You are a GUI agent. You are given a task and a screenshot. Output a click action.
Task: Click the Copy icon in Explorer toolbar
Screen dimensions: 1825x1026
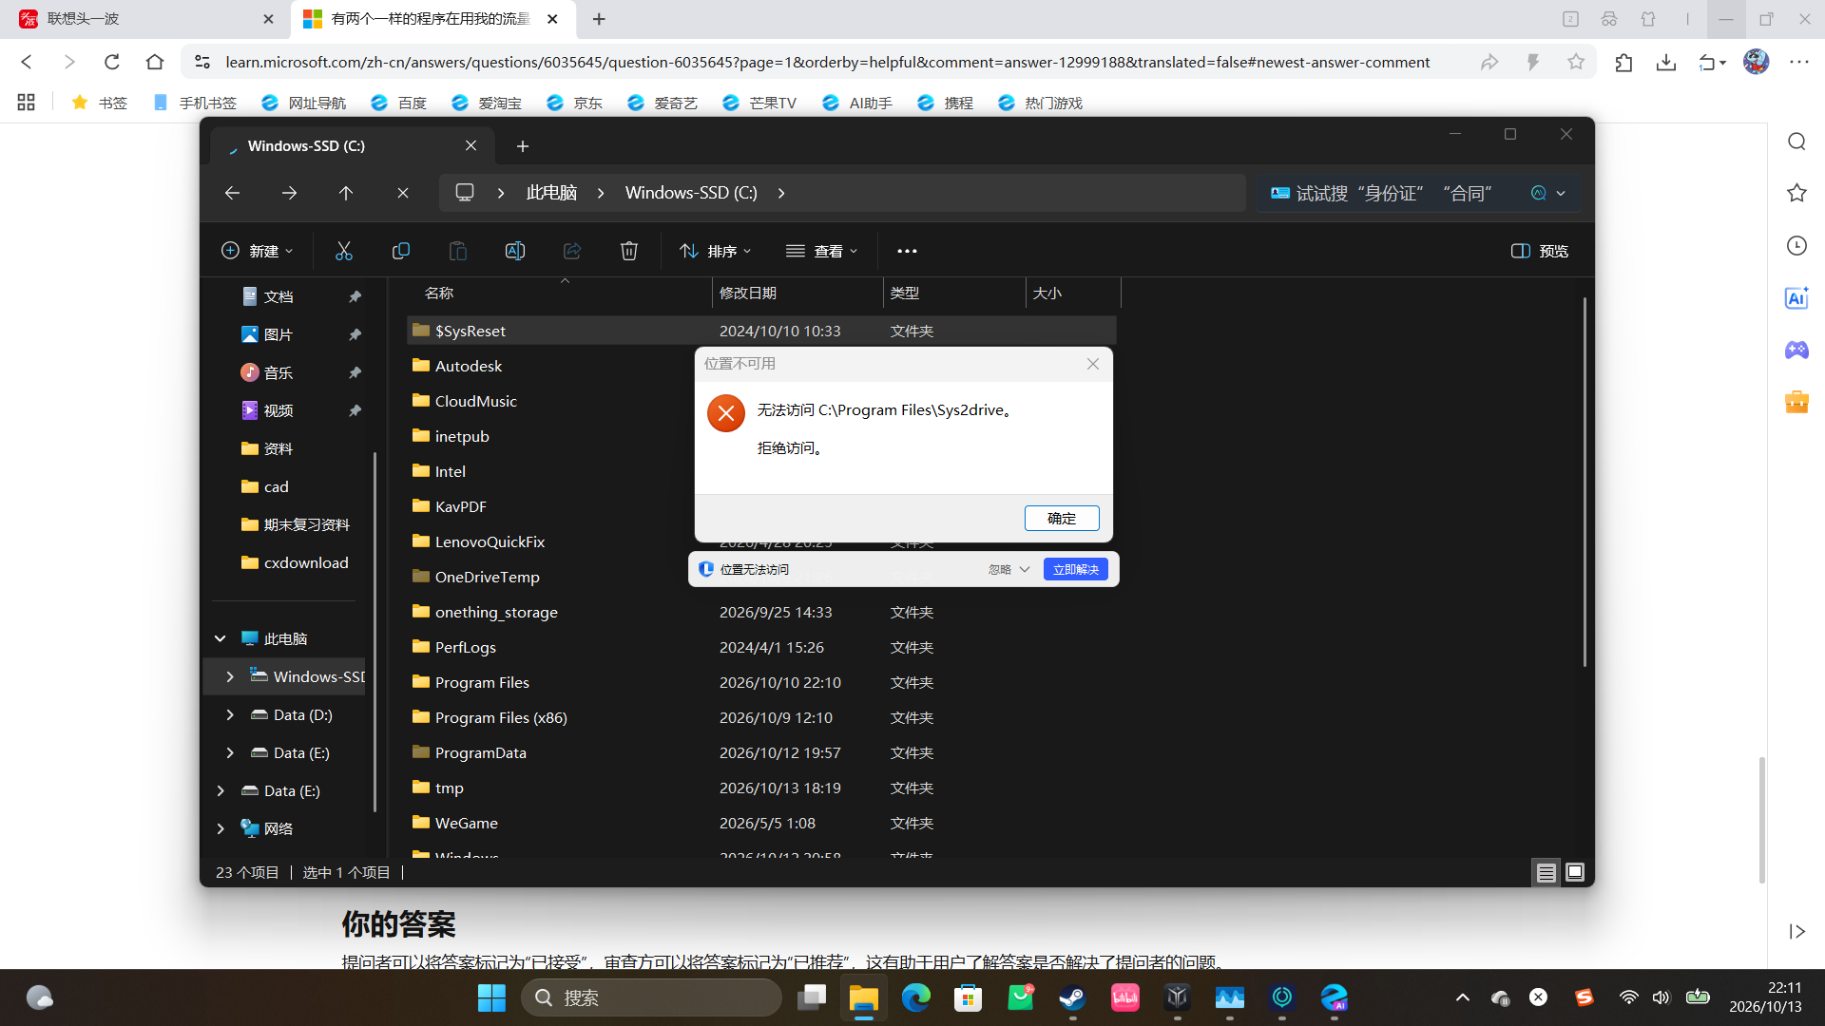pyautogui.click(x=401, y=251)
